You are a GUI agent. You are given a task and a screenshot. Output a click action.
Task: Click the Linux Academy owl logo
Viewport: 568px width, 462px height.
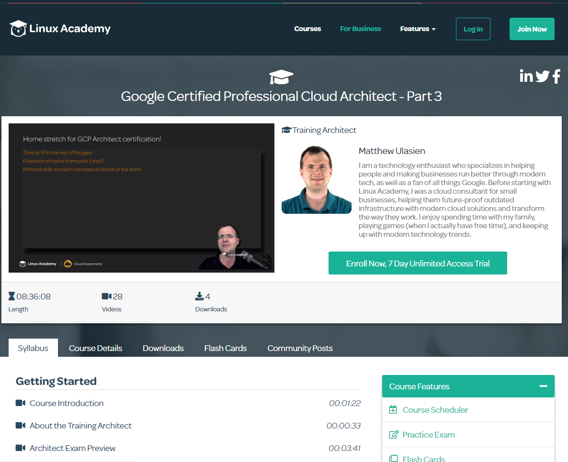pyautogui.click(x=18, y=29)
